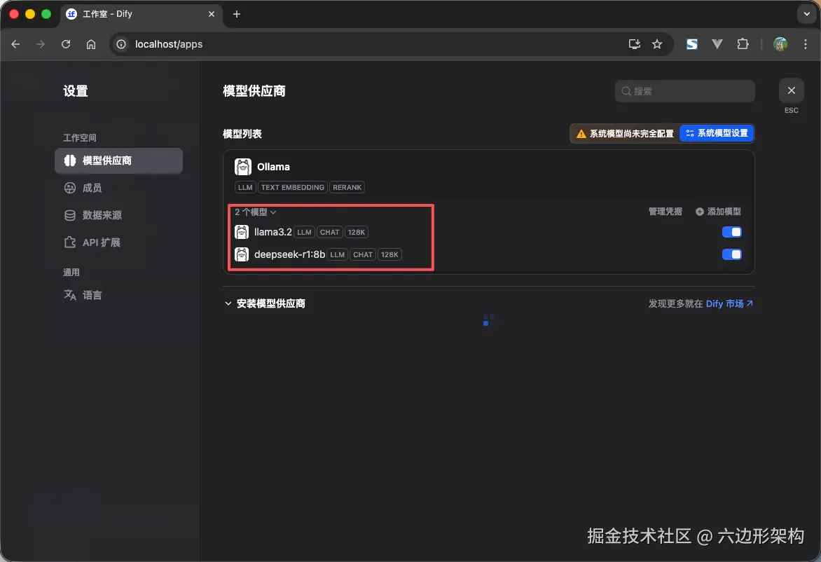Open the blue S browser extension
The width and height of the screenshot is (821, 562).
692,45
